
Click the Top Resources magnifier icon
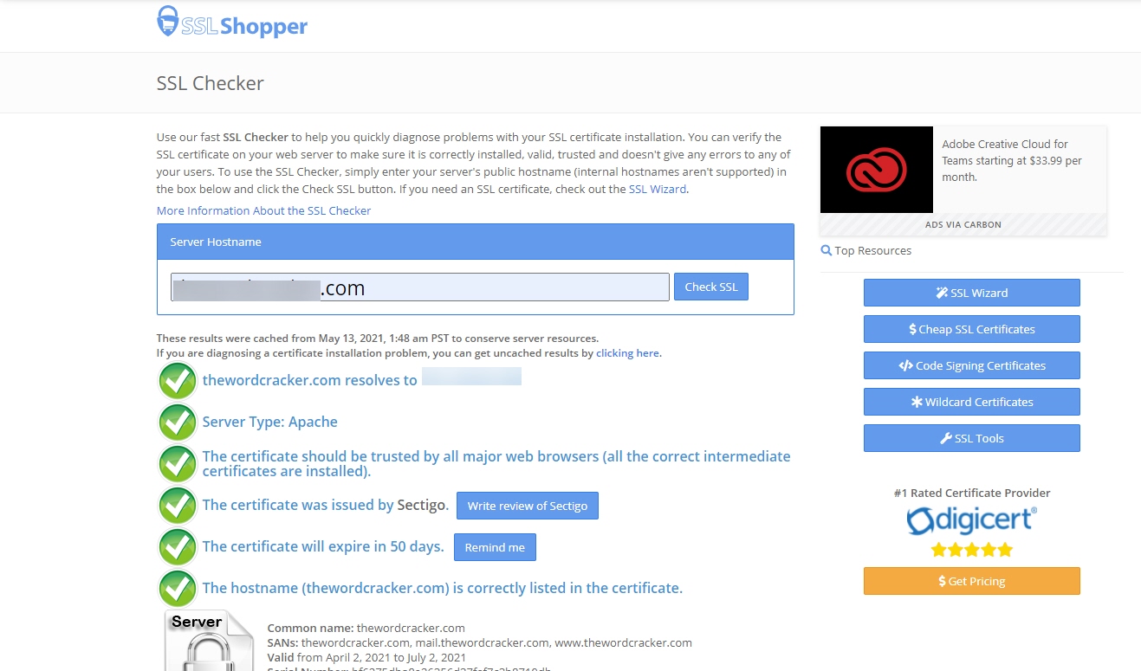[x=827, y=250]
